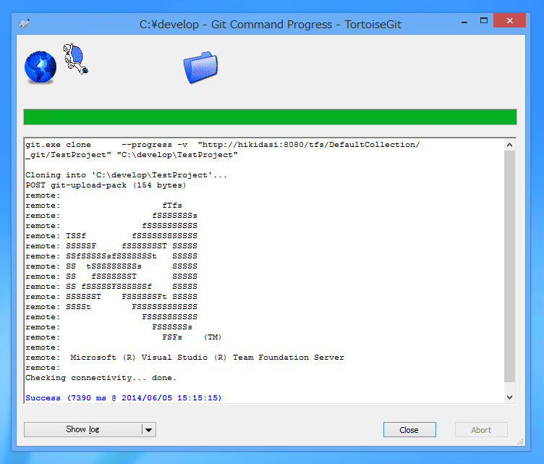
Task: Click the blue 'Success (7390 ms' line
Action: pos(123,398)
